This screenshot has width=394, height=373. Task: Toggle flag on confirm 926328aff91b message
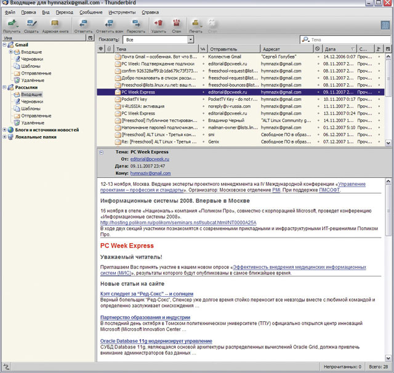[x=379, y=71]
